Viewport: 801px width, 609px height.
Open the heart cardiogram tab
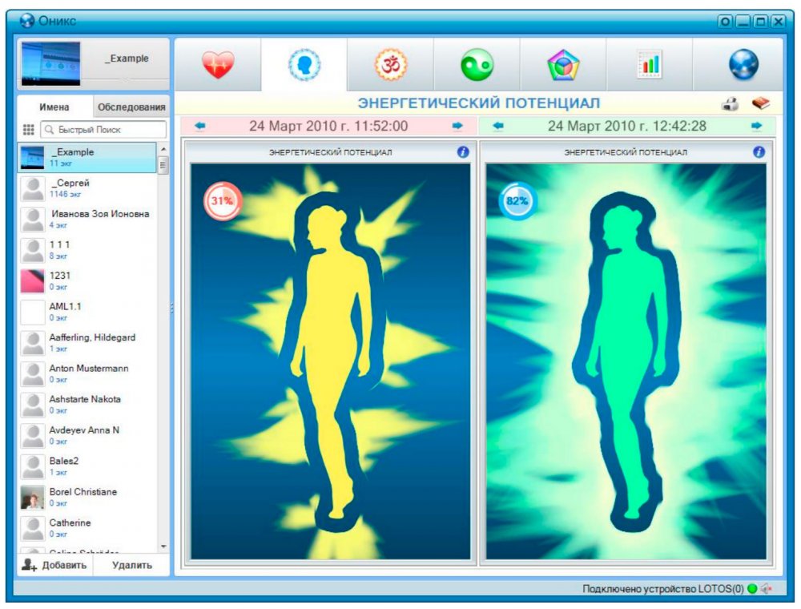217,65
